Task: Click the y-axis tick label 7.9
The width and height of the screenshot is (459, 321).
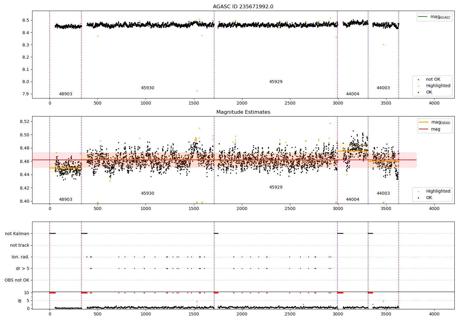Action: (x=26, y=94)
